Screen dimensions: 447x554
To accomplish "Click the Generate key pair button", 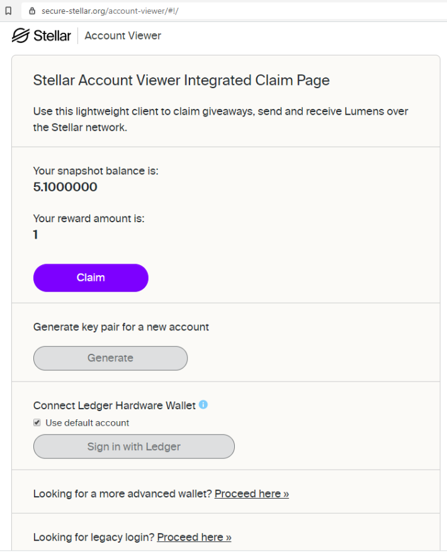I will pyautogui.click(x=110, y=358).
